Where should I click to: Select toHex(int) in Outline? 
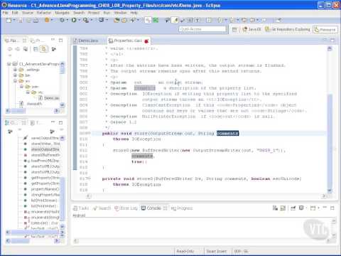[x=40, y=223]
